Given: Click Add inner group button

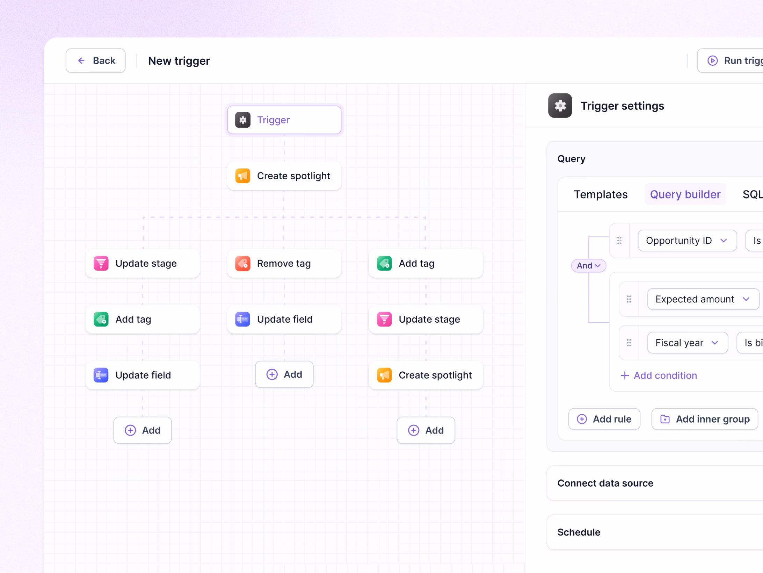Looking at the screenshot, I should 705,419.
